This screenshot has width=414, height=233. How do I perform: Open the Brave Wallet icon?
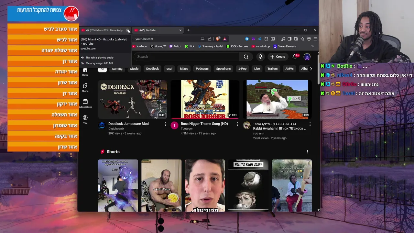296,39
